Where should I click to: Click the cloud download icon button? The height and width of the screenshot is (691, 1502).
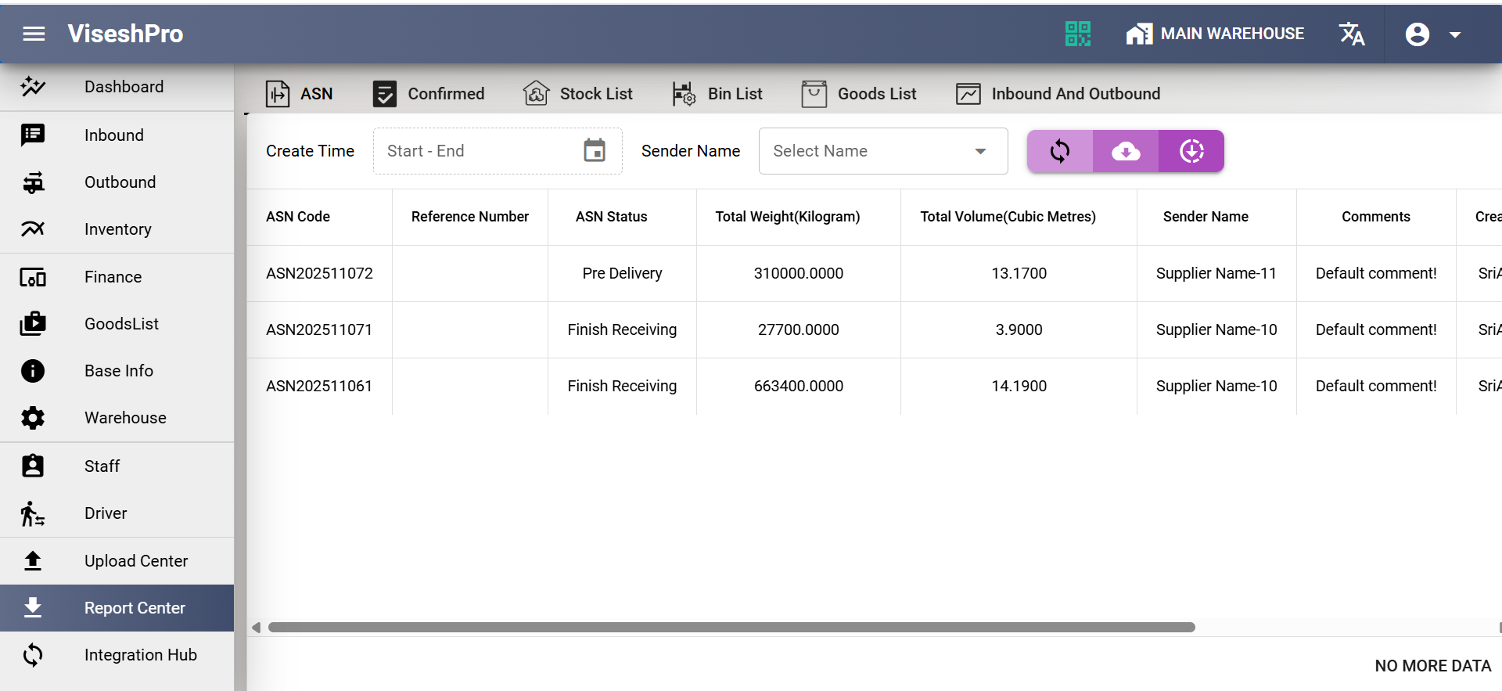[x=1126, y=151]
